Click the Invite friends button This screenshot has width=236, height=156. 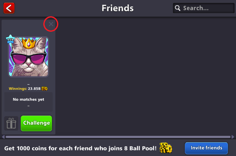pyautogui.click(x=206, y=148)
